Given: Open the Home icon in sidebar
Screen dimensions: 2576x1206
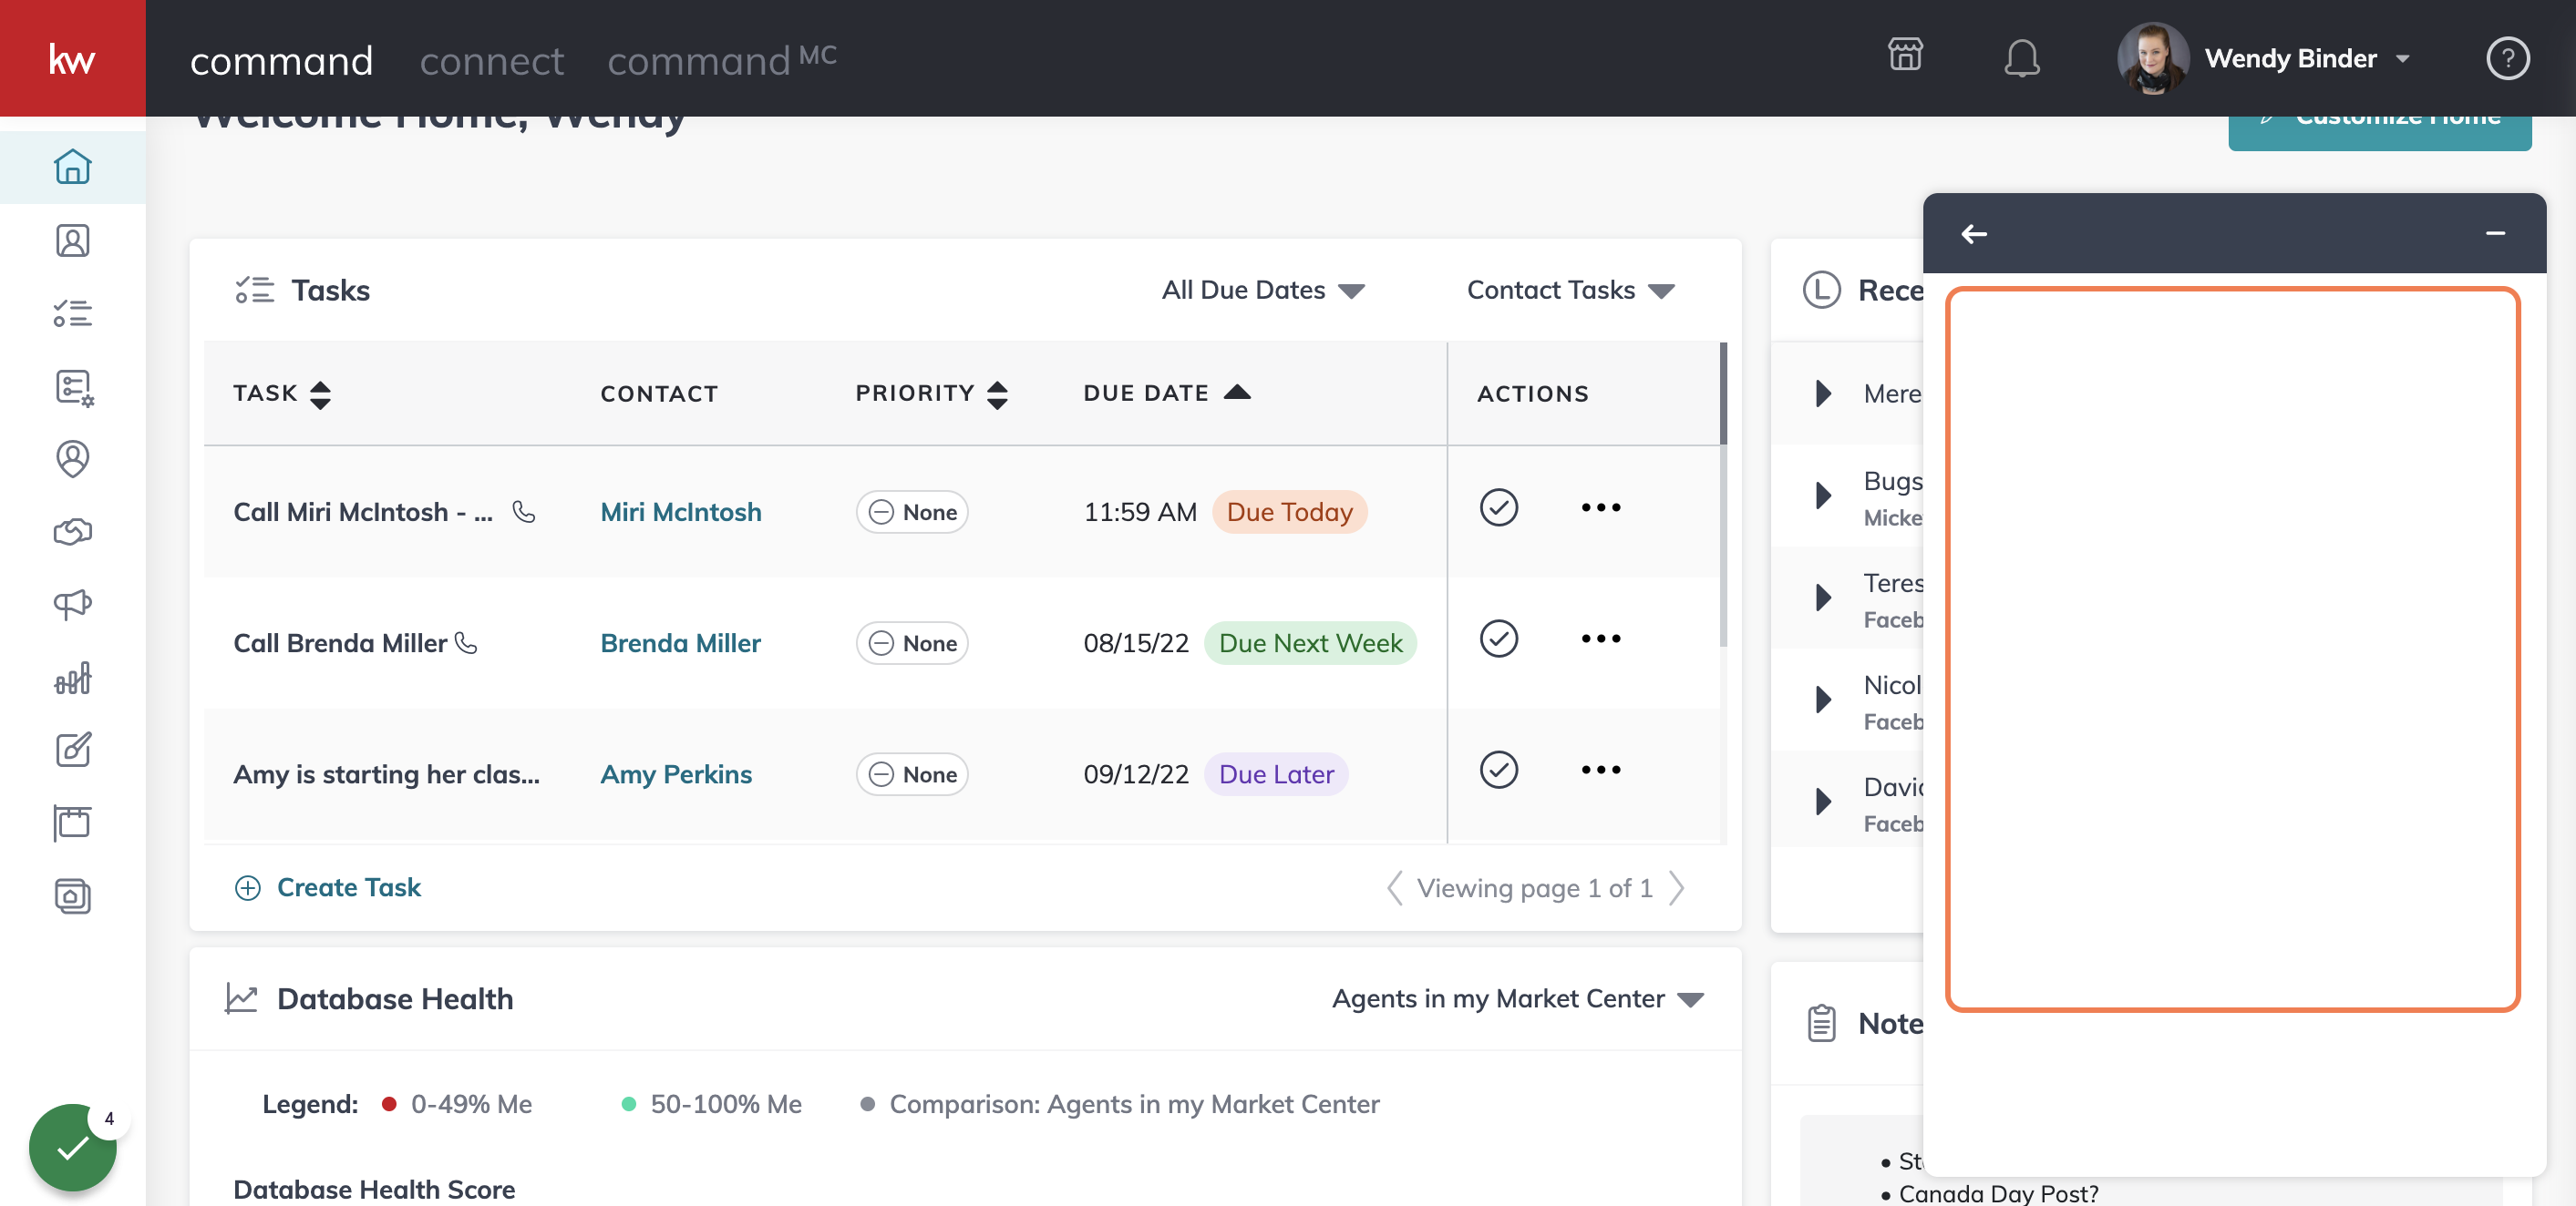Looking at the screenshot, I should point(72,167).
